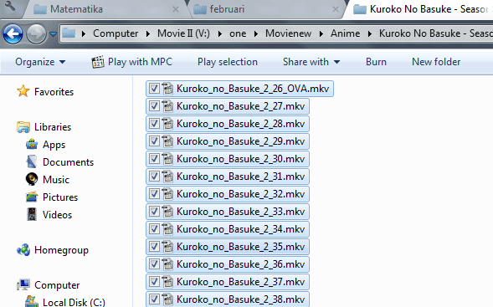Expand breadcrumb arrow after Computer
Image resolution: width=493 pixels, height=307 pixels.
point(148,33)
